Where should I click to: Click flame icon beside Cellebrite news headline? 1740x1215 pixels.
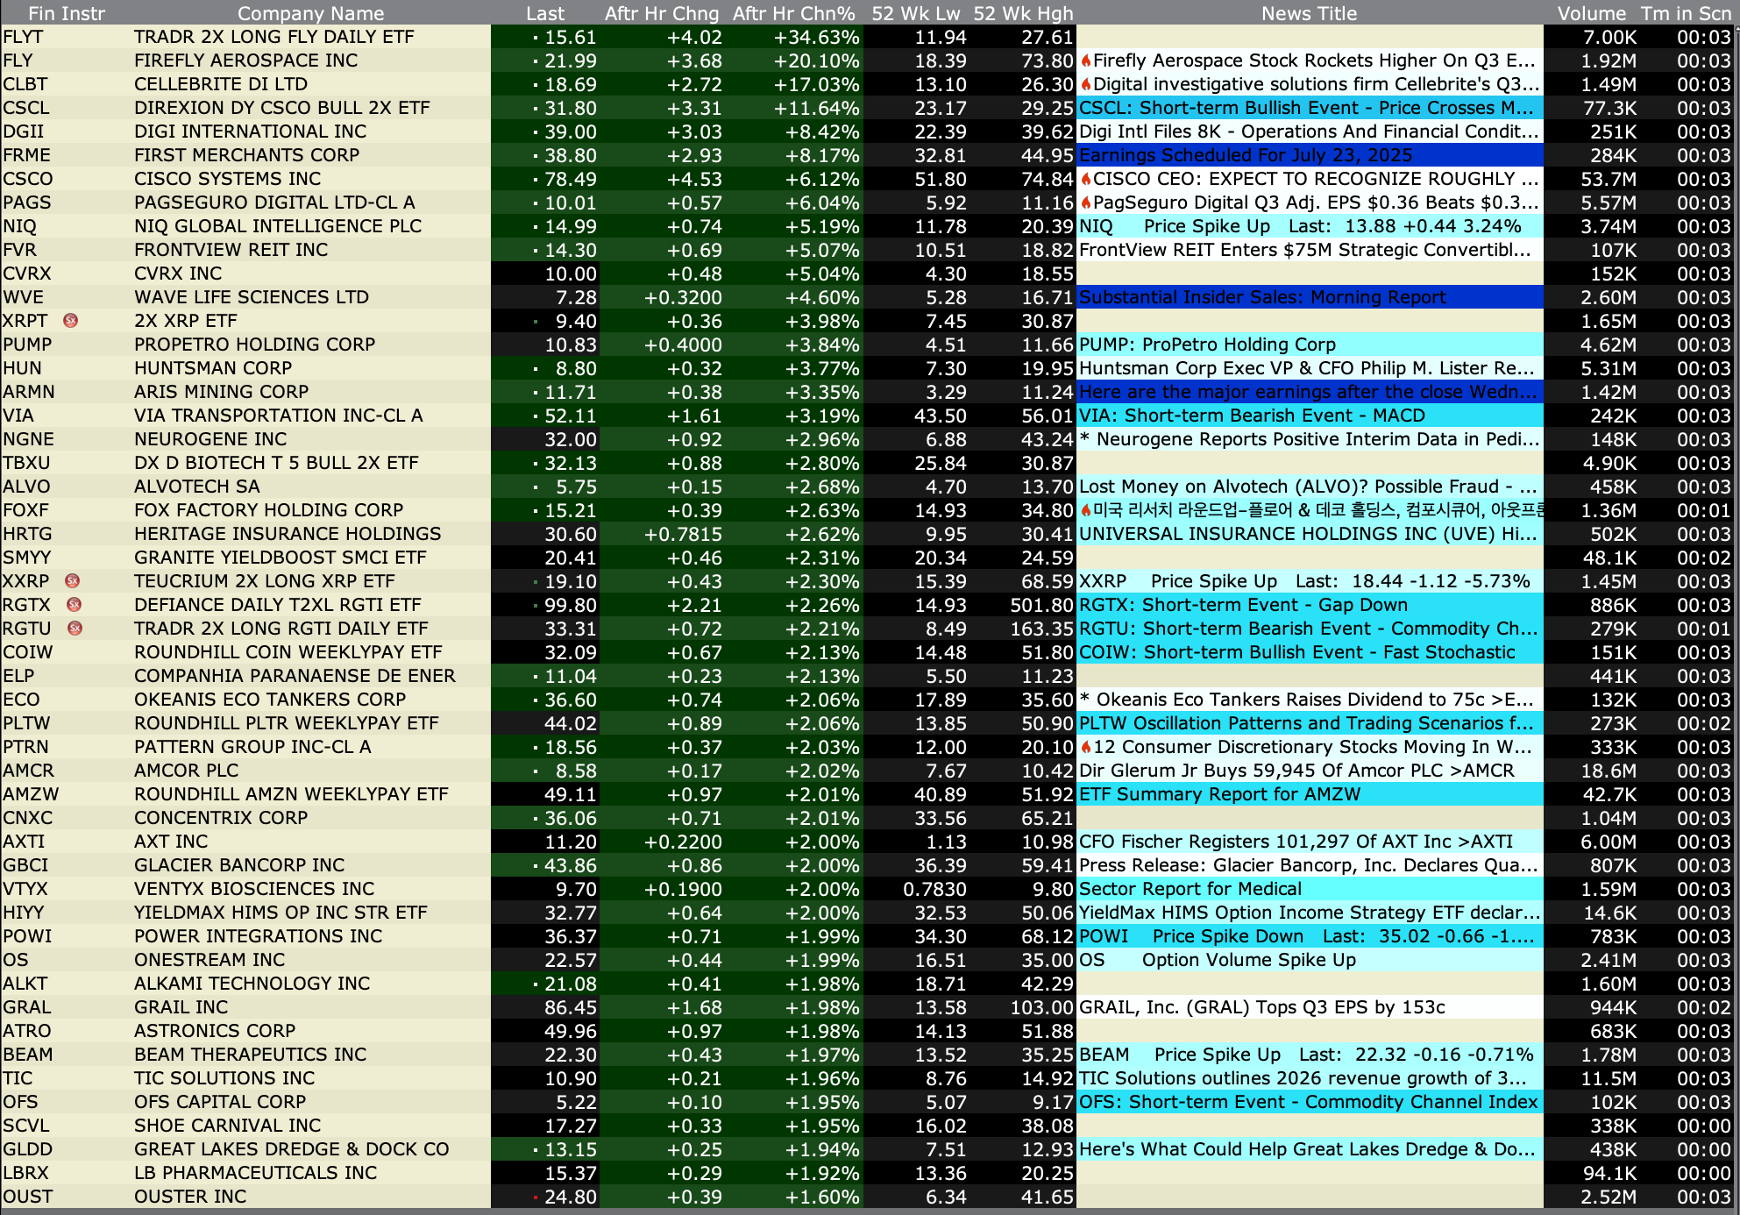[x=1086, y=84]
